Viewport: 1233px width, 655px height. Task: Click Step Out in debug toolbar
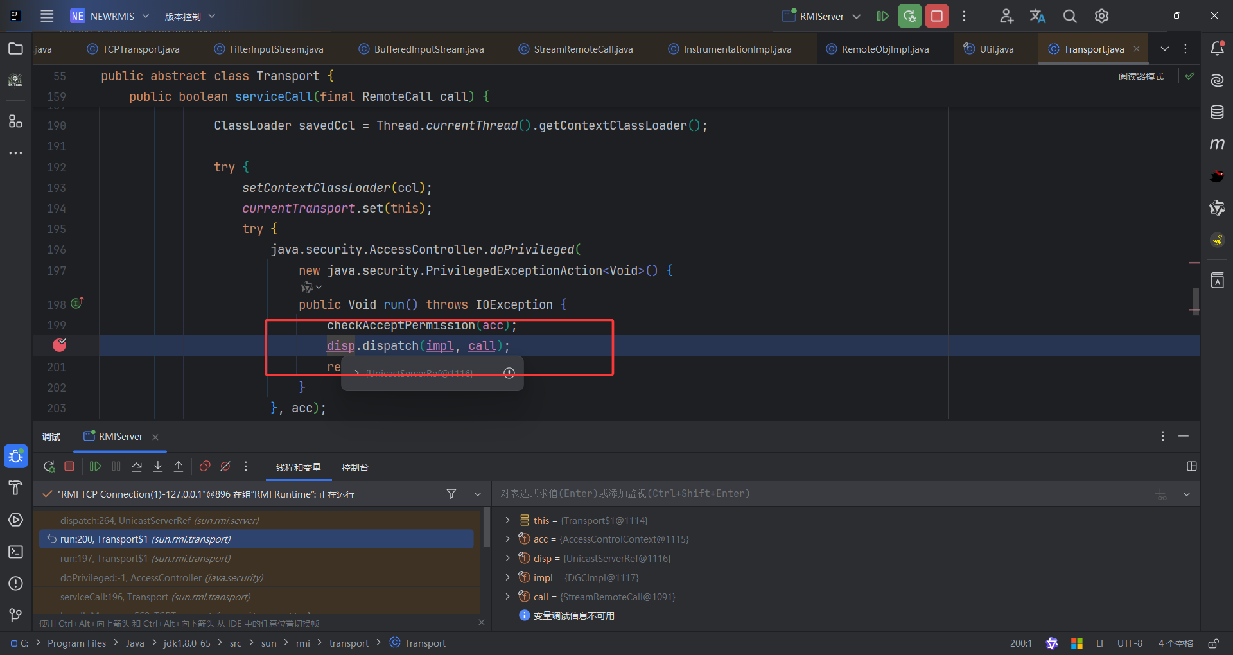[x=179, y=467]
